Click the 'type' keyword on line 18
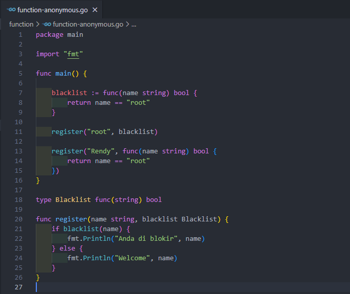The width and height of the screenshot is (350, 294). 44,200
